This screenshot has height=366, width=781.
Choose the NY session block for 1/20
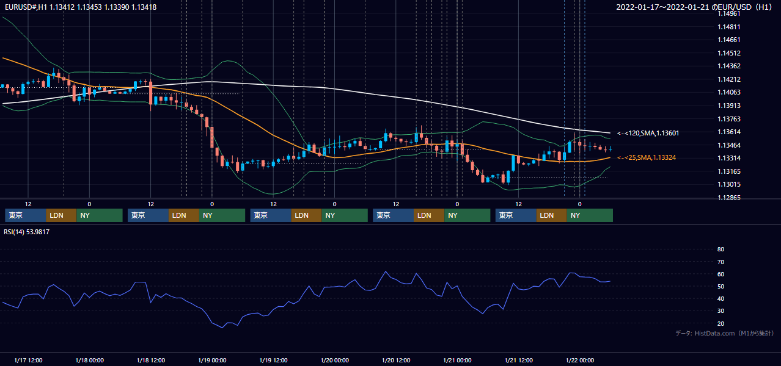click(468, 215)
